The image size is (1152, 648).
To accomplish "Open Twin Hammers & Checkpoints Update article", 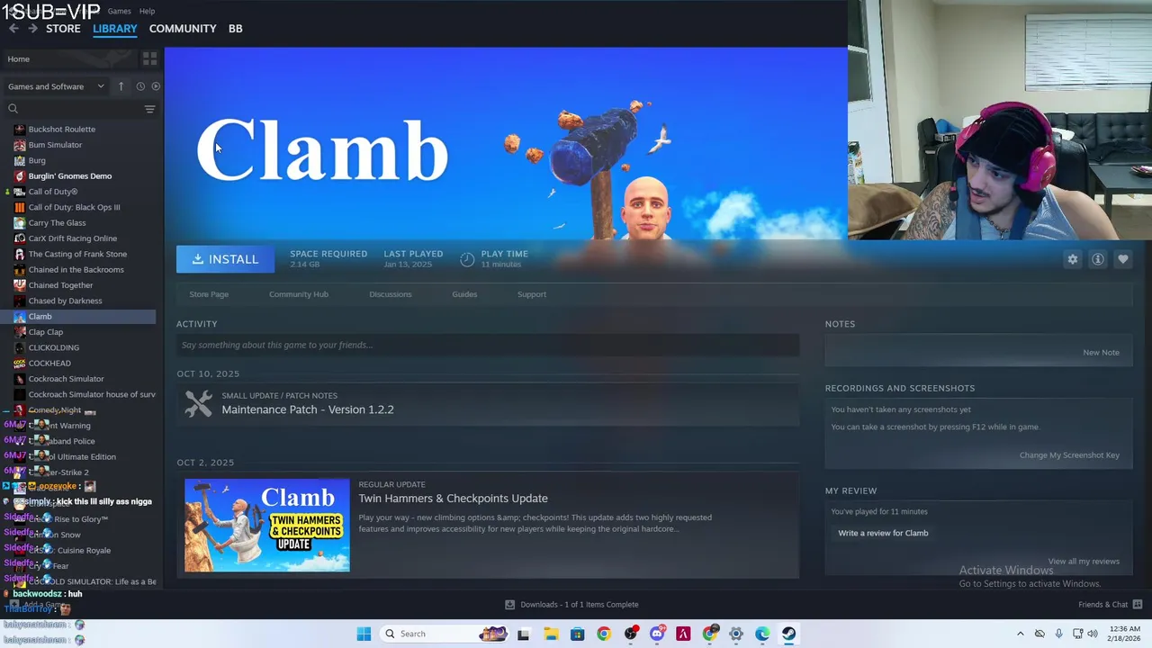I will [453, 499].
